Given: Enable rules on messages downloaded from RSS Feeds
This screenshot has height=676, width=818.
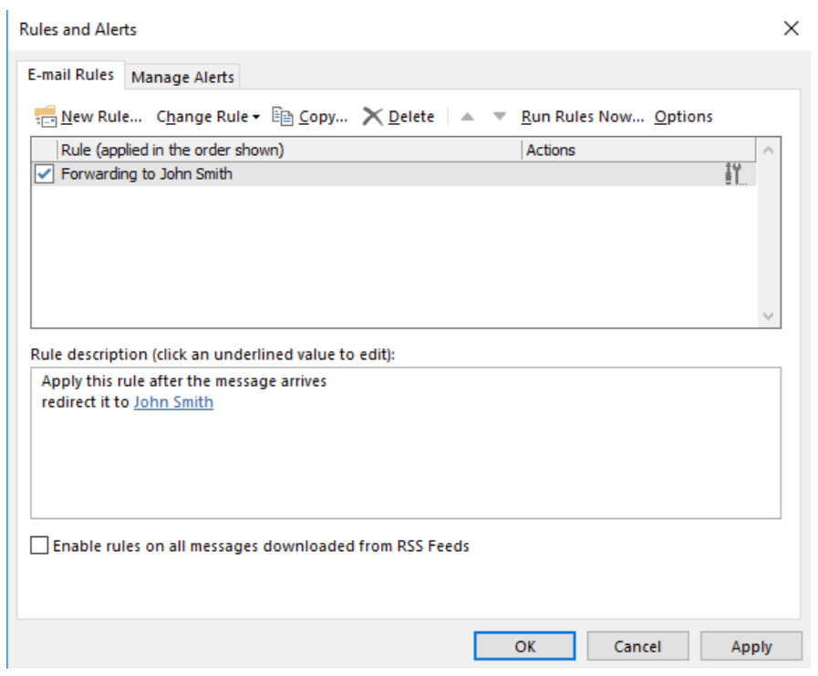Looking at the screenshot, I should point(40,546).
